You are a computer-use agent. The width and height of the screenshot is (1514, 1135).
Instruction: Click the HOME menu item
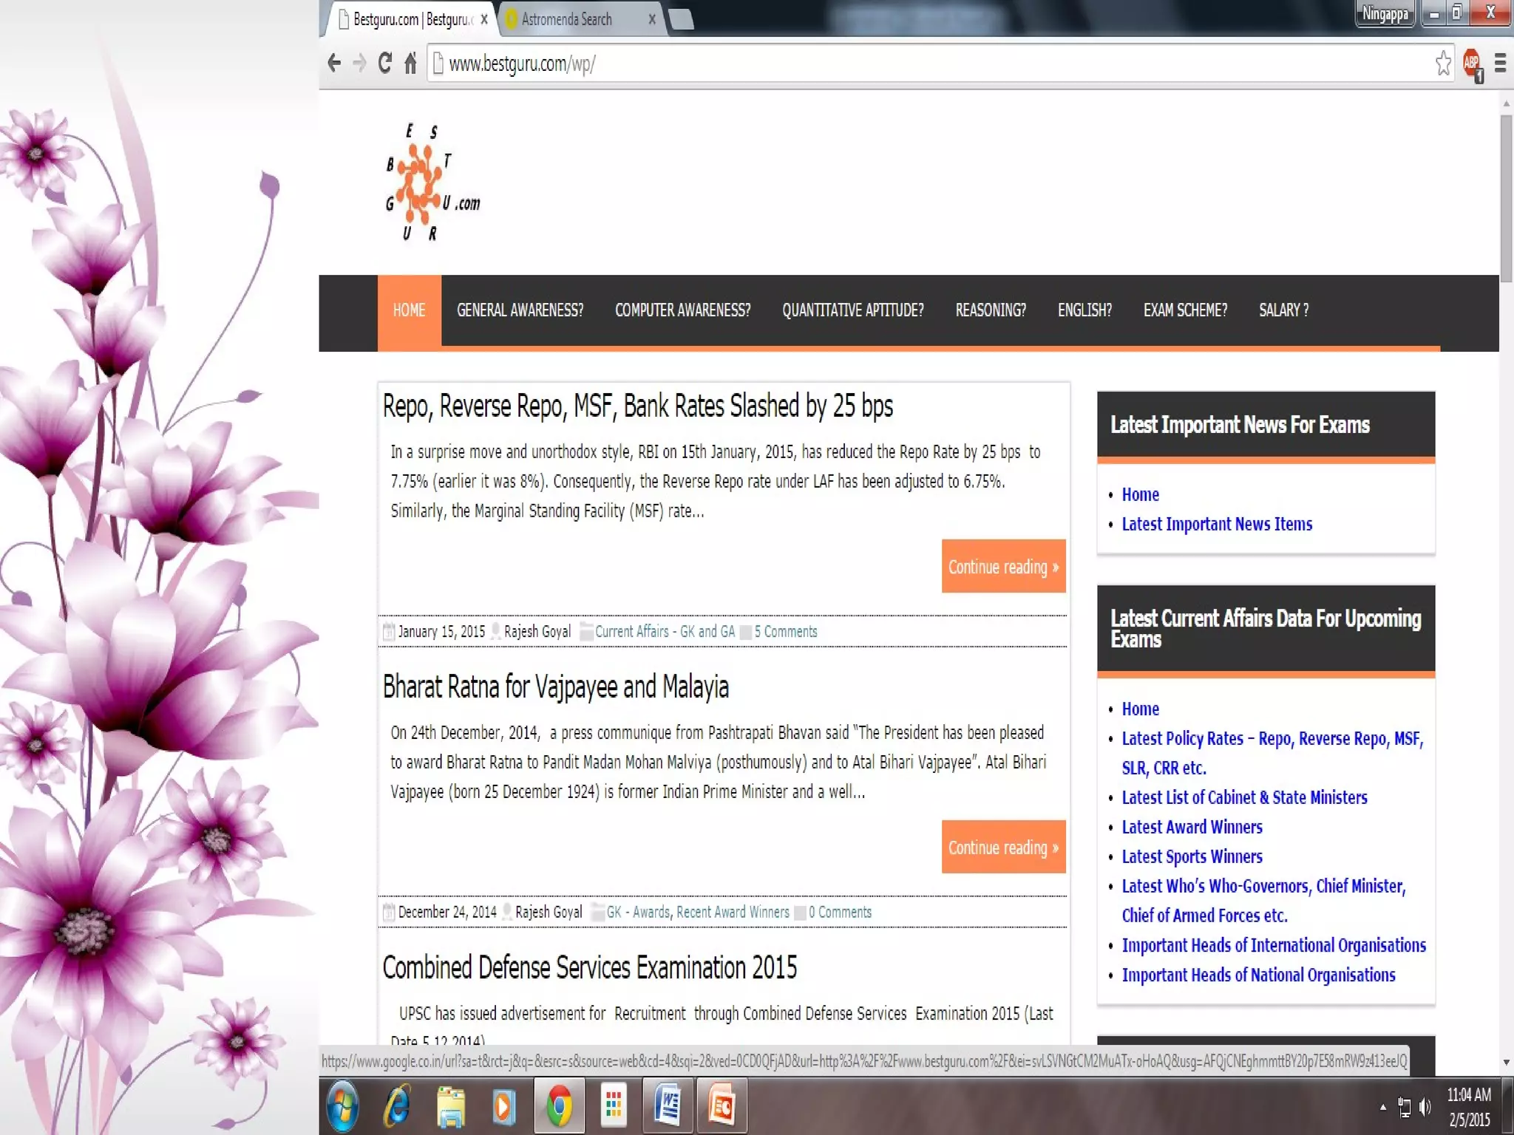[x=410, y=310]
